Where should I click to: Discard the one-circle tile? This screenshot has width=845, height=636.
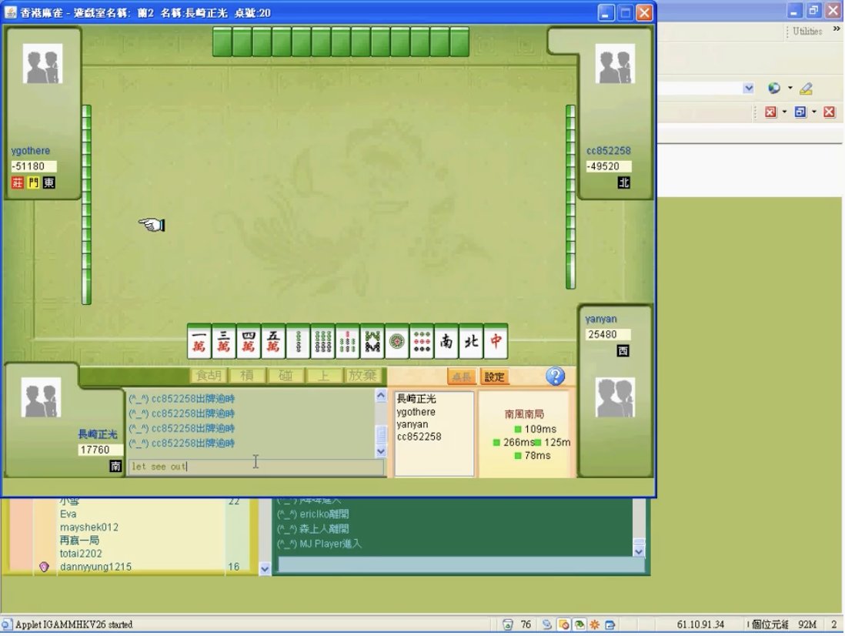click(397, 341)
